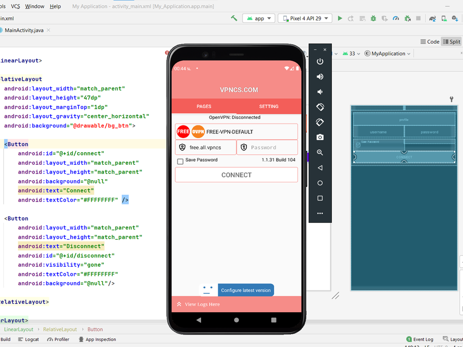
Task: Click Apply Changes and Restart Activity icon
Action: [x=351, y=18]
